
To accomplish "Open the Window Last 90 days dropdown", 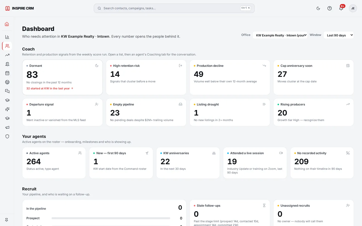I will [338, 35].
